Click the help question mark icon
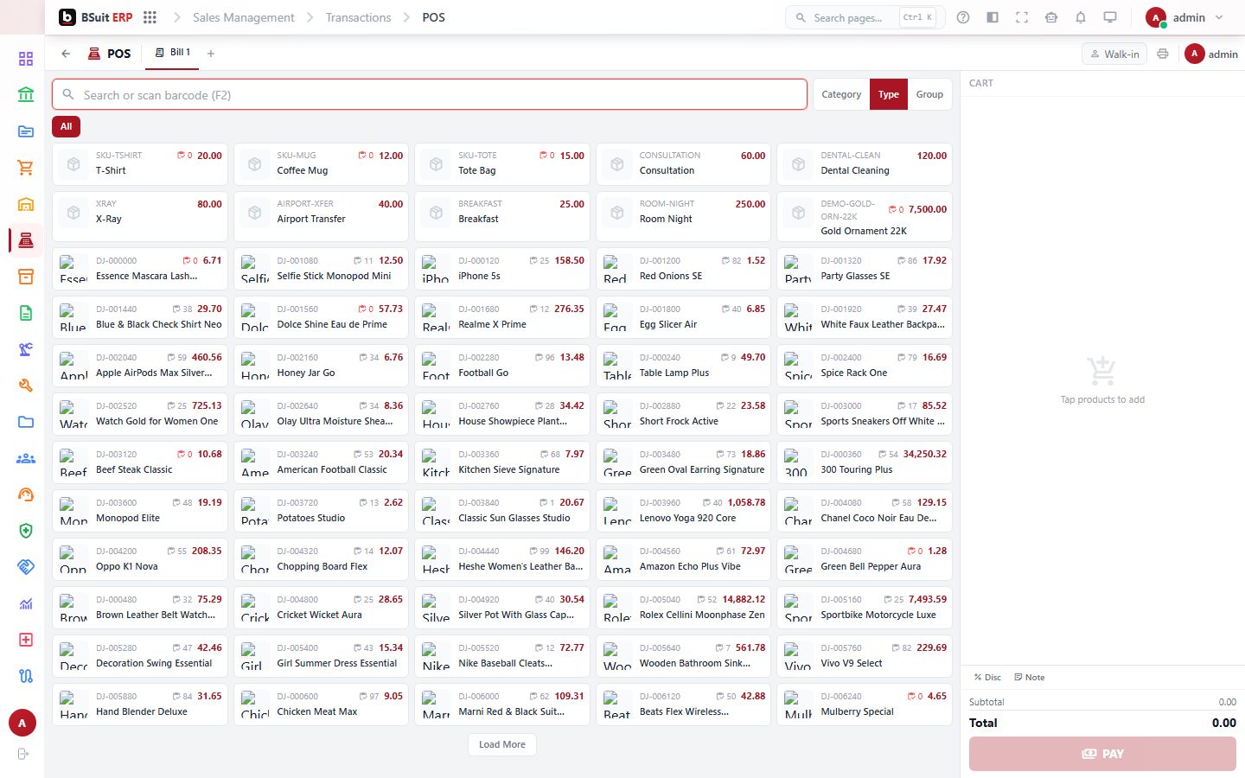Screen dimensions: 1245x778 point(963,17)
